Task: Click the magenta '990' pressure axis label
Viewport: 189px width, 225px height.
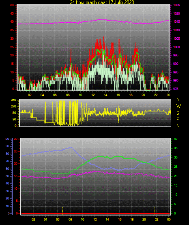Action: [x=176, y=64]
